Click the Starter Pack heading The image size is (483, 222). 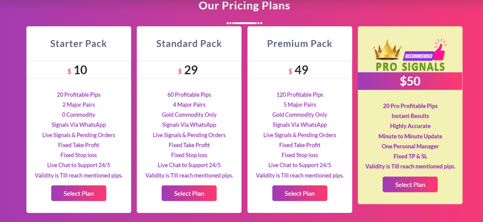(78, 44)
